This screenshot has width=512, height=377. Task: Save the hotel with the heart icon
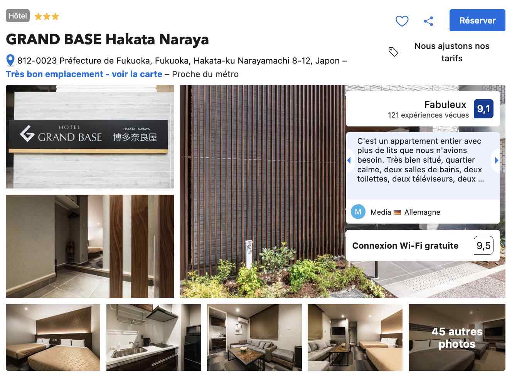pyautogui.click(x=402, y=21)
